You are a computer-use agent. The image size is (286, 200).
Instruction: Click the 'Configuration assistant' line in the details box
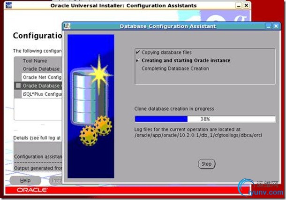pyautogui.click(x=38, y=157)
